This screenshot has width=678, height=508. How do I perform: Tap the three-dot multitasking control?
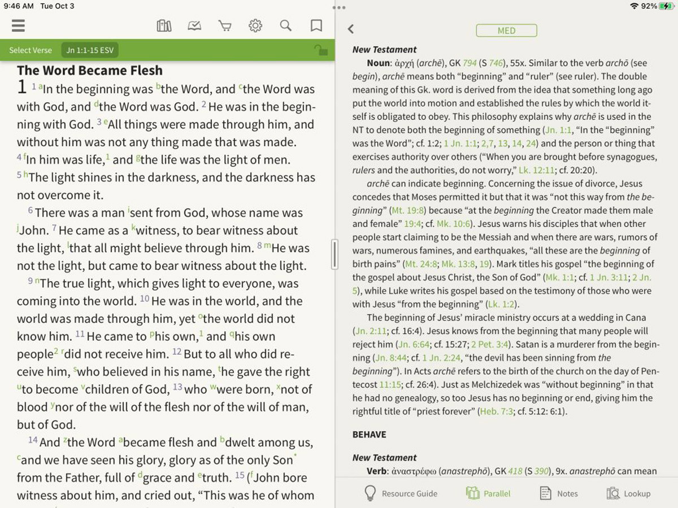click(x=339, y=7)
